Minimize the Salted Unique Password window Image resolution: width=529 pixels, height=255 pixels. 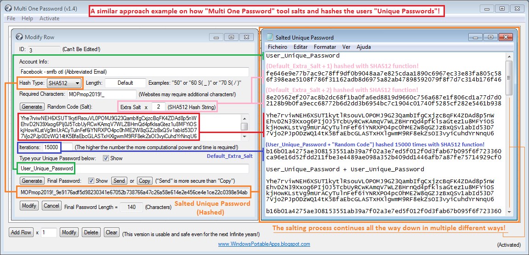[x=476, y=37]
